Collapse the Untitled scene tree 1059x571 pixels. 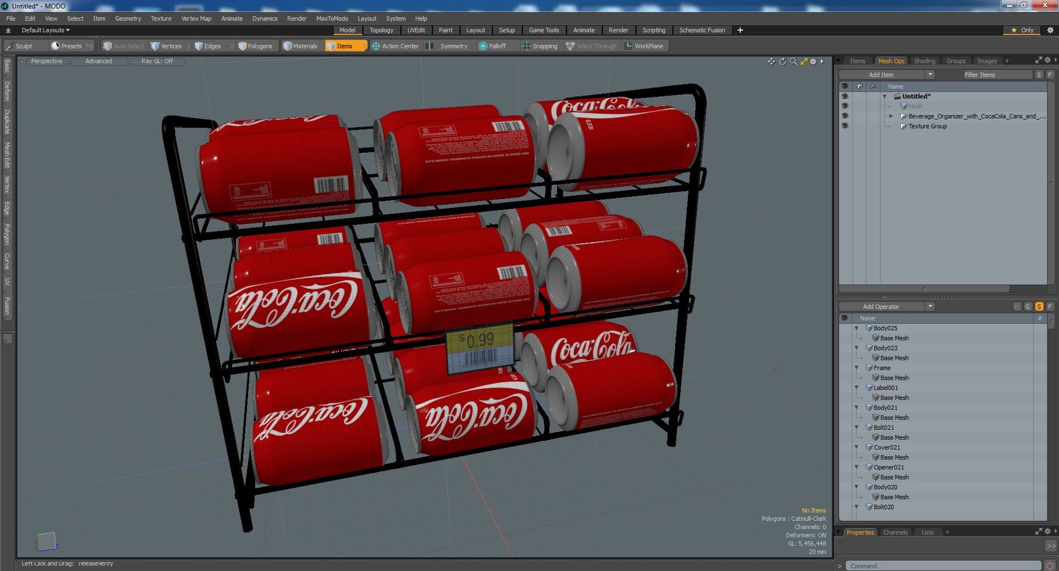click(885, 97)
